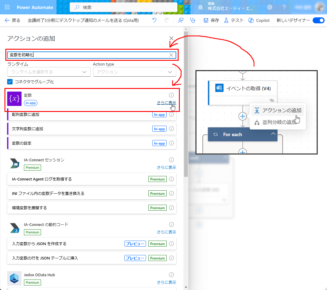Screen dimensions: 327x290
Task: Click the Power Automate title
Action: (x=35, y=7)
